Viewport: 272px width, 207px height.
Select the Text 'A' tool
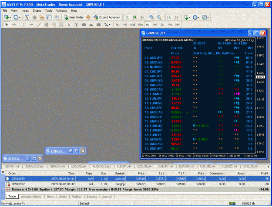(69, 25)
